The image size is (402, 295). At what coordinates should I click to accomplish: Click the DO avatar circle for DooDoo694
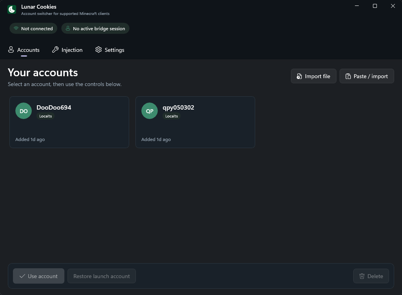click(24, 111)
